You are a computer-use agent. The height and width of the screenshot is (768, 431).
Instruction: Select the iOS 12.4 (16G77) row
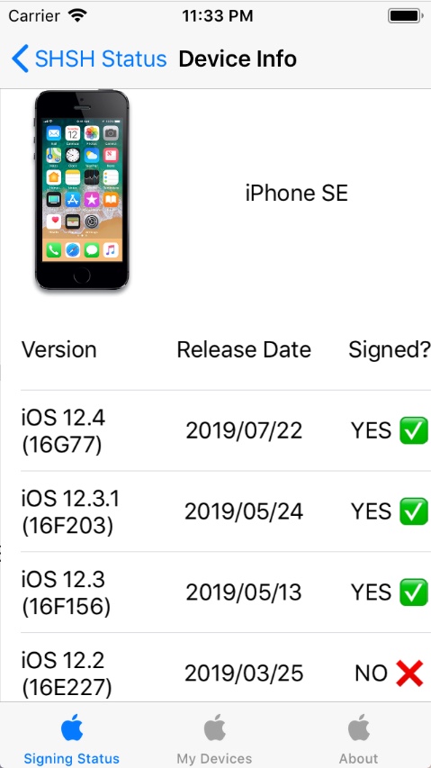click(226, 431)
